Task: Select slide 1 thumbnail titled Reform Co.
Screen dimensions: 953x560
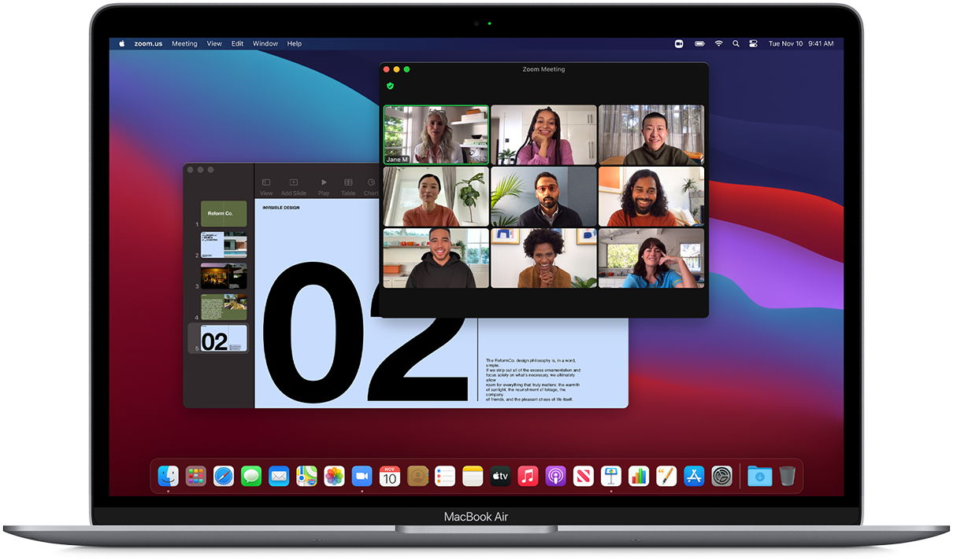Action: click(x=224, y=214)
